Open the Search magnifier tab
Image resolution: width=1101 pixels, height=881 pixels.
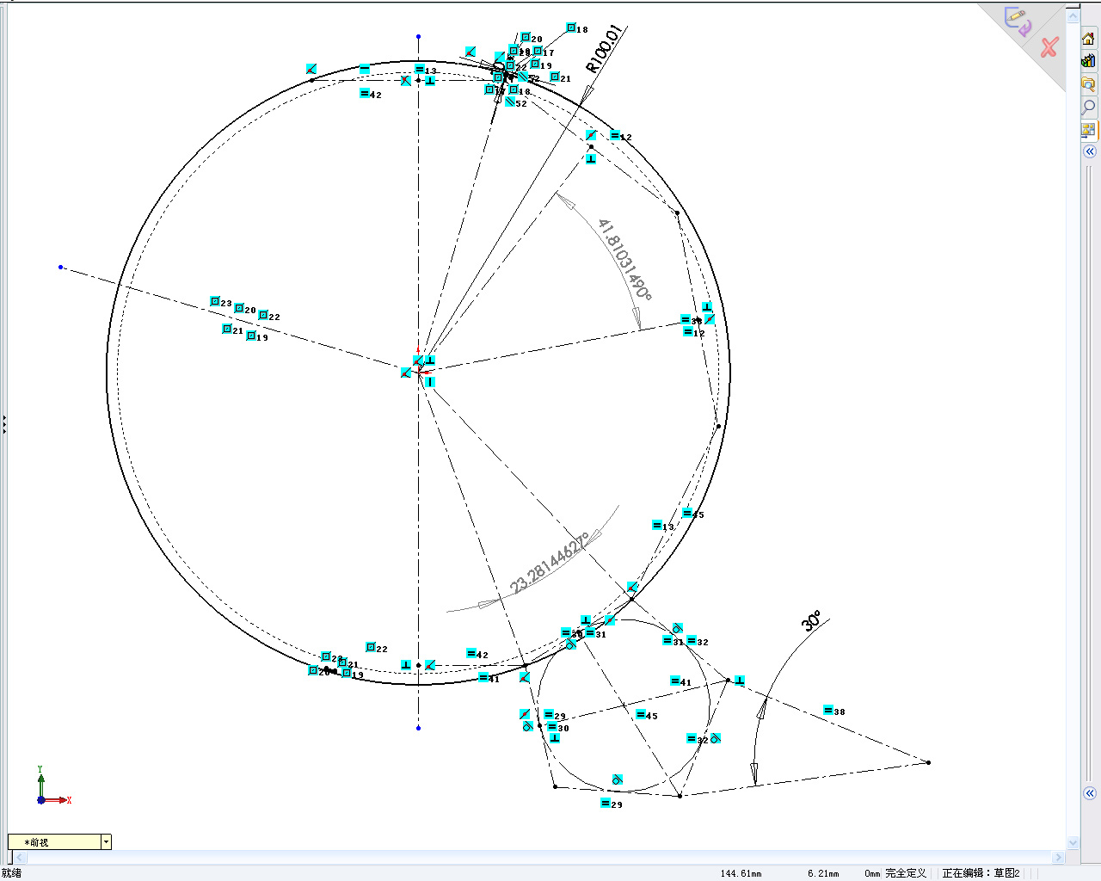click(1089, 108)
